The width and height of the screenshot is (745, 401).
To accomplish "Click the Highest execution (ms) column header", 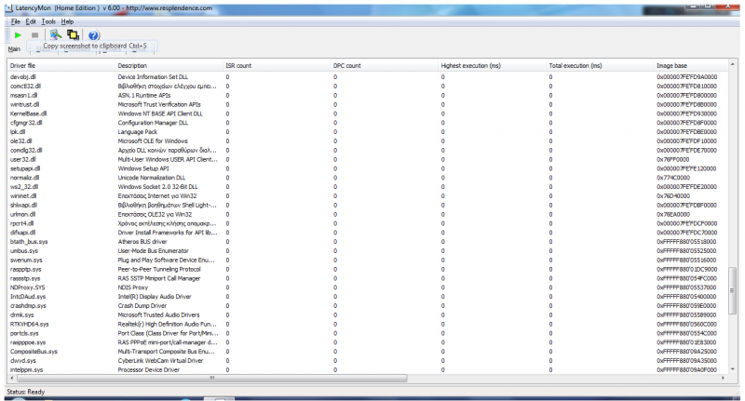I will tap(470, 66).
